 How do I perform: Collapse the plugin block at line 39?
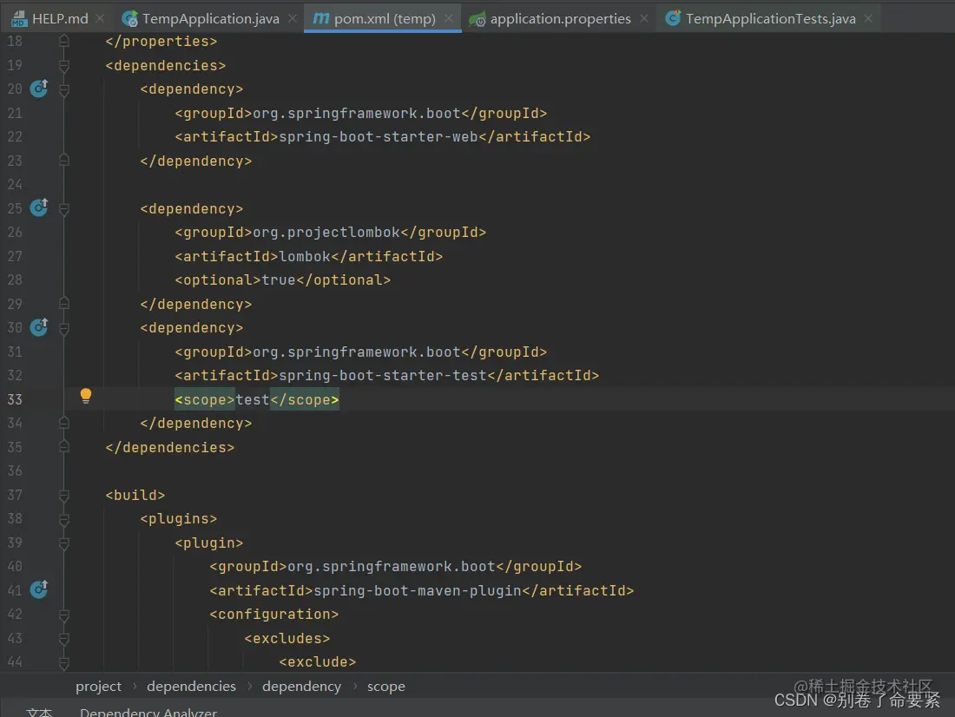click(x=64, y=543)
